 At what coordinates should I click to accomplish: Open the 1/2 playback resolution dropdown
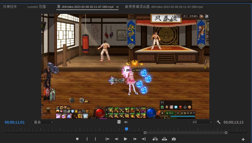[x=202, y=122]
